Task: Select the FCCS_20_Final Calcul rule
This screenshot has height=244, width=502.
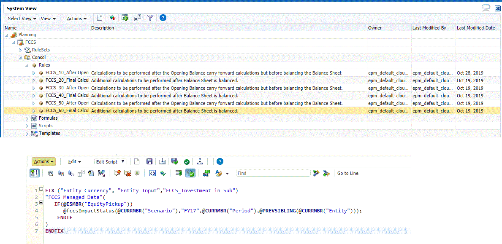Action: [x=67, y=80]
